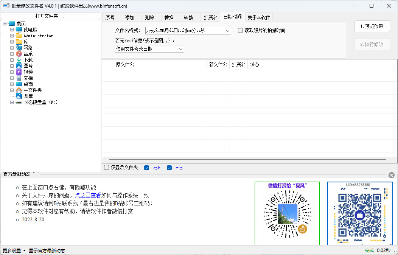Click the 完成 status text
This screenshot has height=255, width=398.
click(x=369, y=251)
